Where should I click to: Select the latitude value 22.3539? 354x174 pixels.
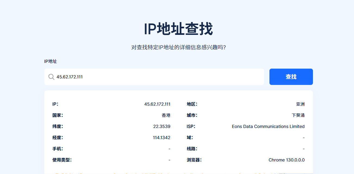(162, 126)
